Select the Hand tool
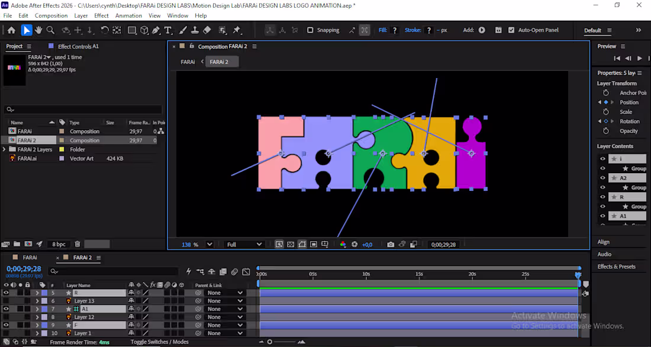Screen dimensions: 651x347 coord(38,30)
